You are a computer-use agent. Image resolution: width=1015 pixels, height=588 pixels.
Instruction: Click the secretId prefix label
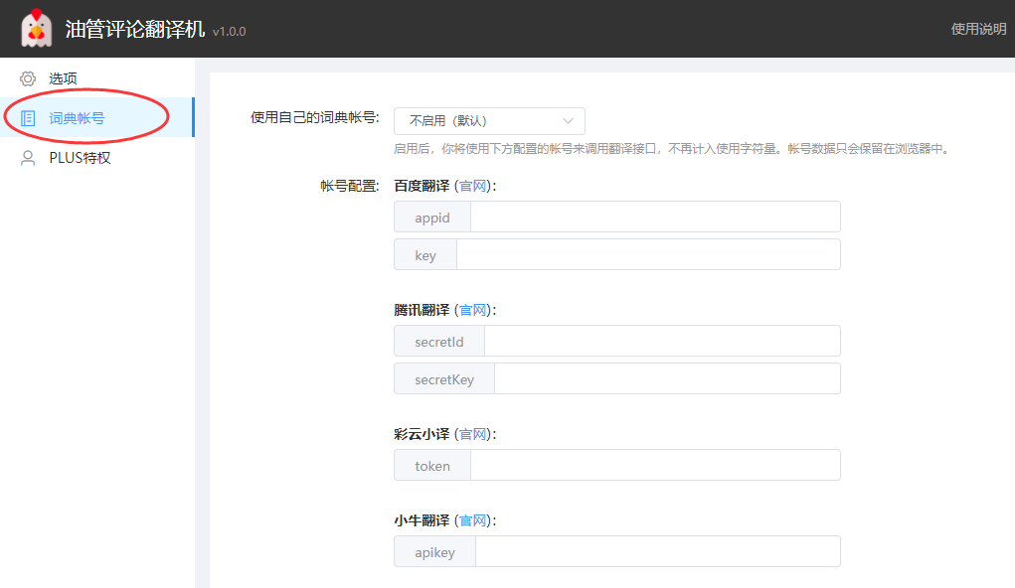(439, 342)
